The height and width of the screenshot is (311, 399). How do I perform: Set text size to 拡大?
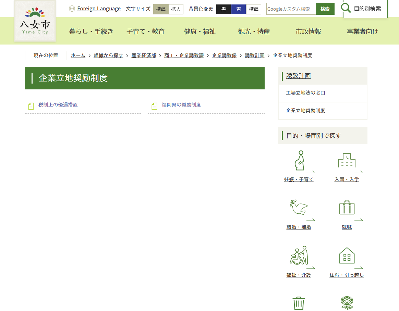pos(176,9)
